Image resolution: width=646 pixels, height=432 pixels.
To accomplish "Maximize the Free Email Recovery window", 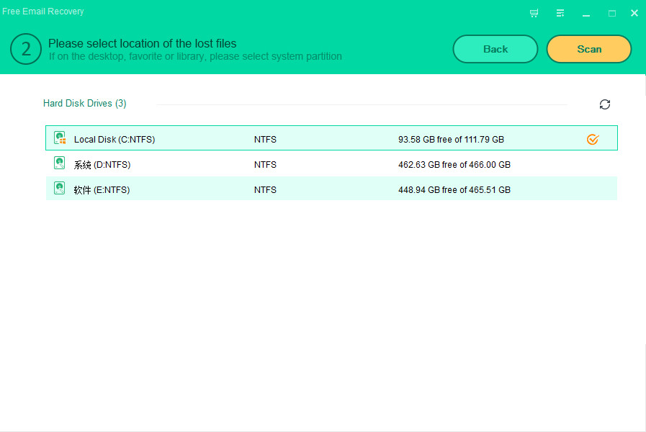I will (612, 14).
